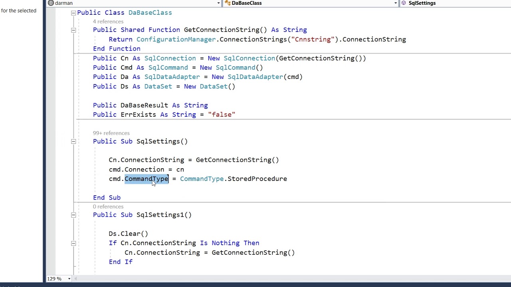
Task: Click the DaBaseClass icon in navigation bar
Action: pyautogui.click(x=228, y=3)
